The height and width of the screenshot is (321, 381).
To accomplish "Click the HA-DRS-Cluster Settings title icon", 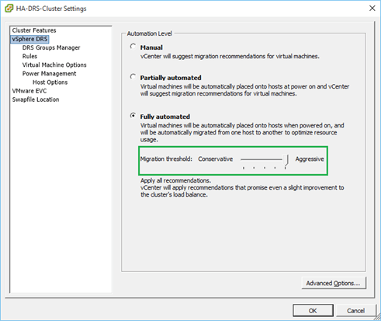I will tap(9, 9).
